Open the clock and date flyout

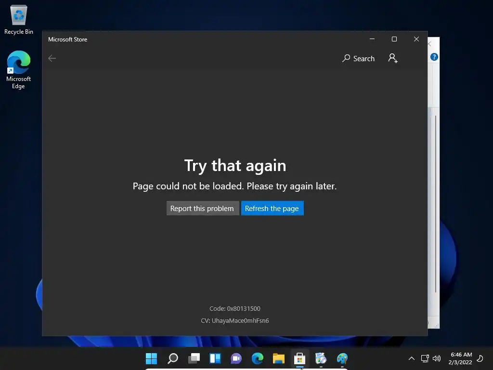pos(461,358)
